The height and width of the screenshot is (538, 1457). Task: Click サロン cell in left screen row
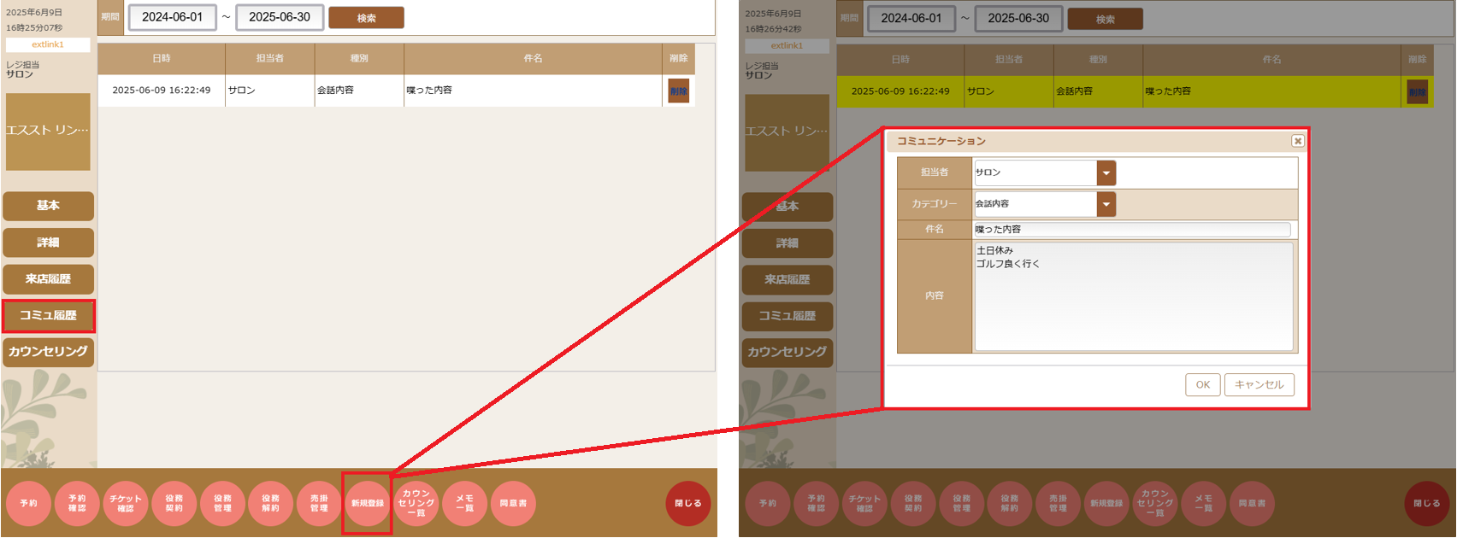tap(270, 90)
